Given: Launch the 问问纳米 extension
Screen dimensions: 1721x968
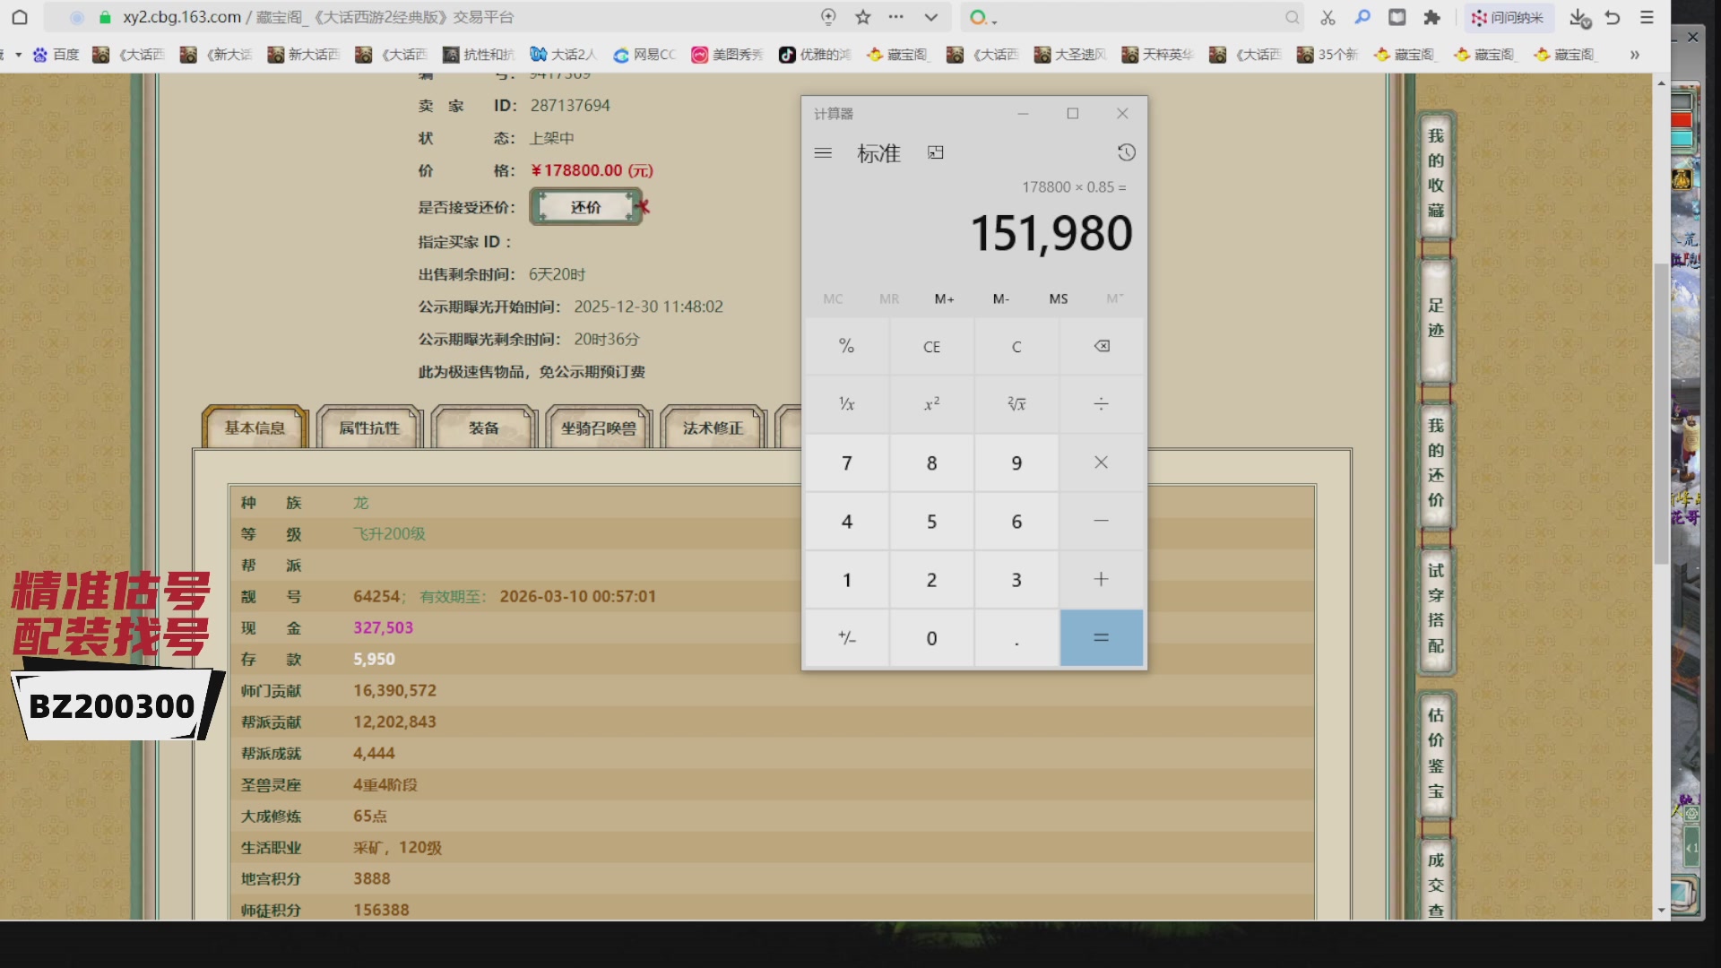Looking at the screenshot, I should [1508, 17].
